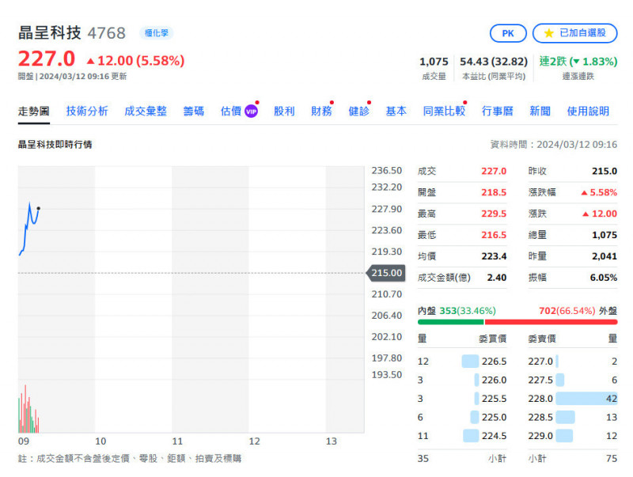Click the stock code 4768
This screenshot has height=477, width=633.
tap(107, 33)
